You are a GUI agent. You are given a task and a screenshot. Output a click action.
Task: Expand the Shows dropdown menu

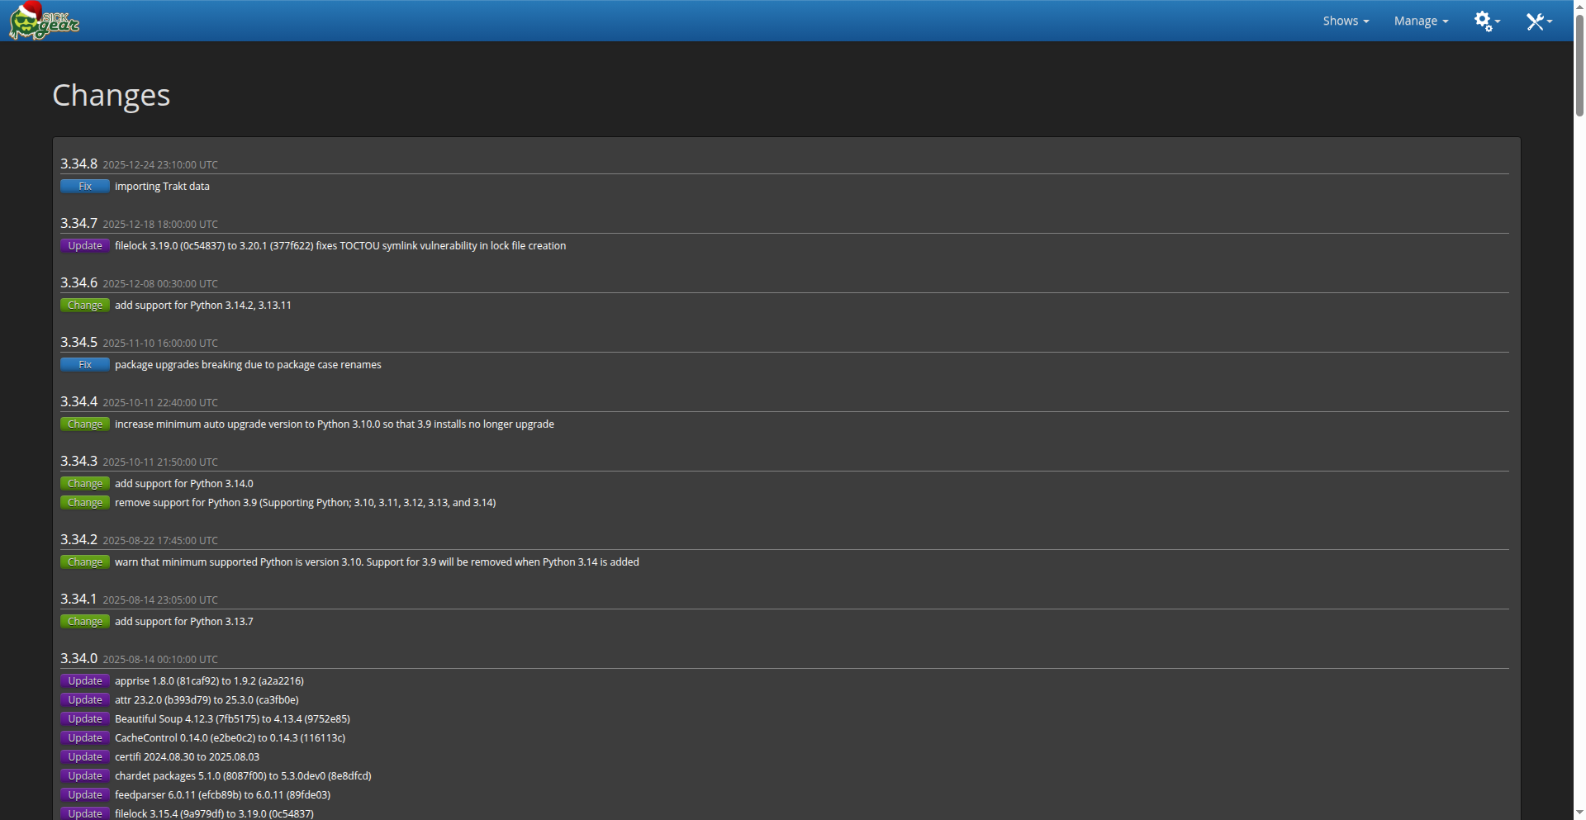pos(1346,21)
